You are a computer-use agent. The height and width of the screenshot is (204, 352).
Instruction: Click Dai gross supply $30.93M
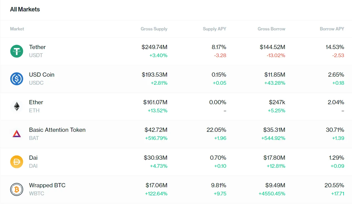point(156,158)
